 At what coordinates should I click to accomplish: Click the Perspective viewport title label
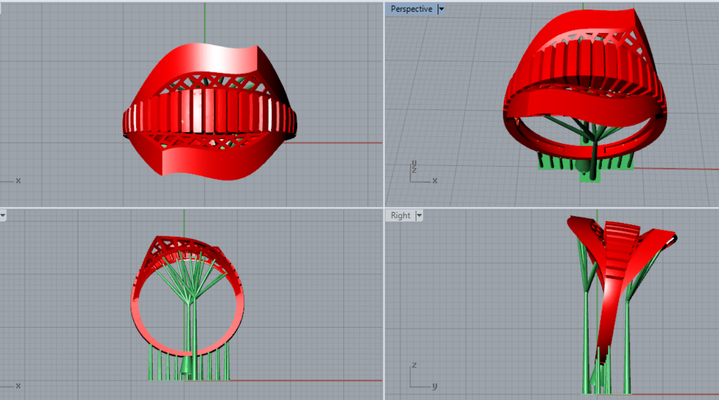411,9
